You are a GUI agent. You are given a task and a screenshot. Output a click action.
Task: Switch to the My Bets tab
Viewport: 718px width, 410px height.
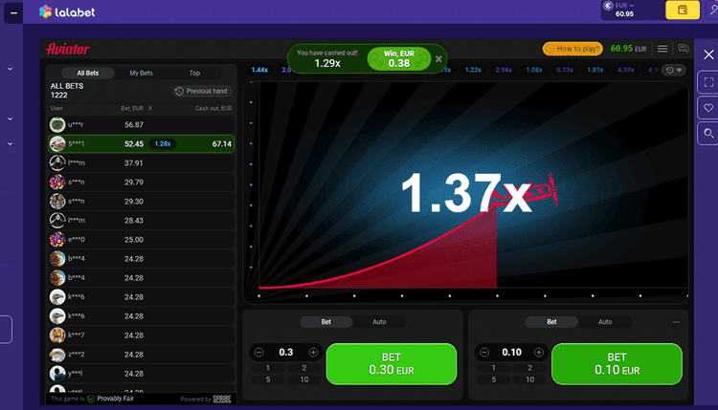(141, 74)
